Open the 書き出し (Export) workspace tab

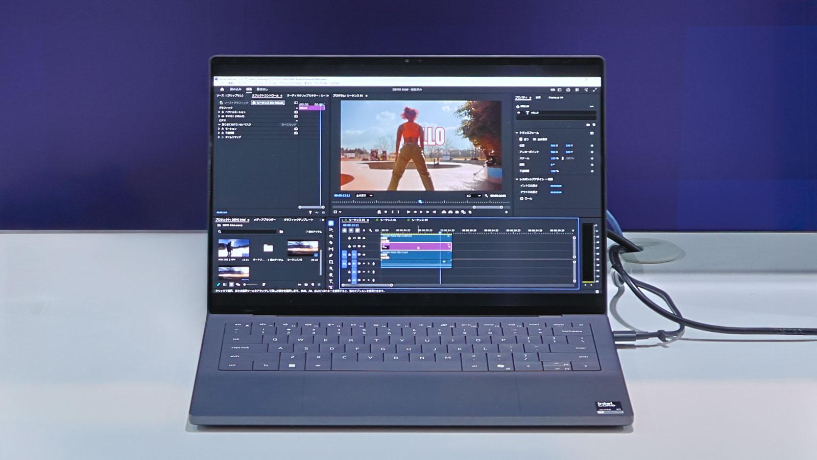(262, 89)
